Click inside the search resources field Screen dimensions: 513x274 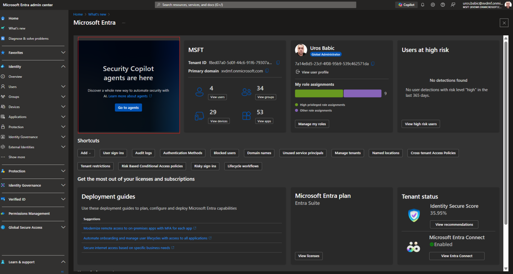tap(255, 4)
